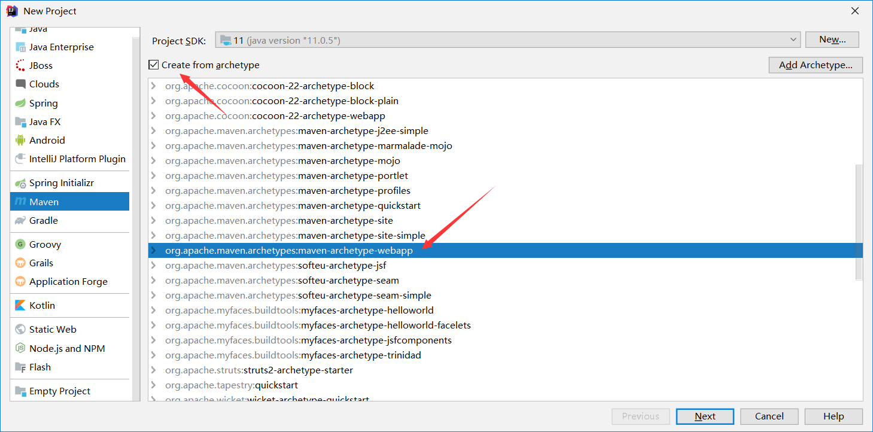This screenshot has width=873, height=432.
Task: Click the Next button
Action: pos(705,416)
